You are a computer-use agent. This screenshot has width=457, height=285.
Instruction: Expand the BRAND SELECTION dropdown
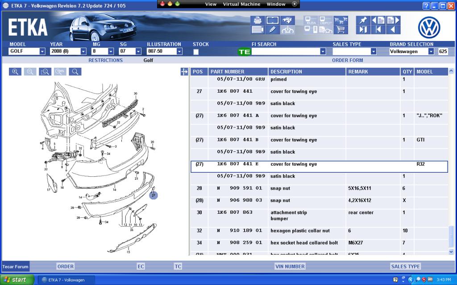431,52
